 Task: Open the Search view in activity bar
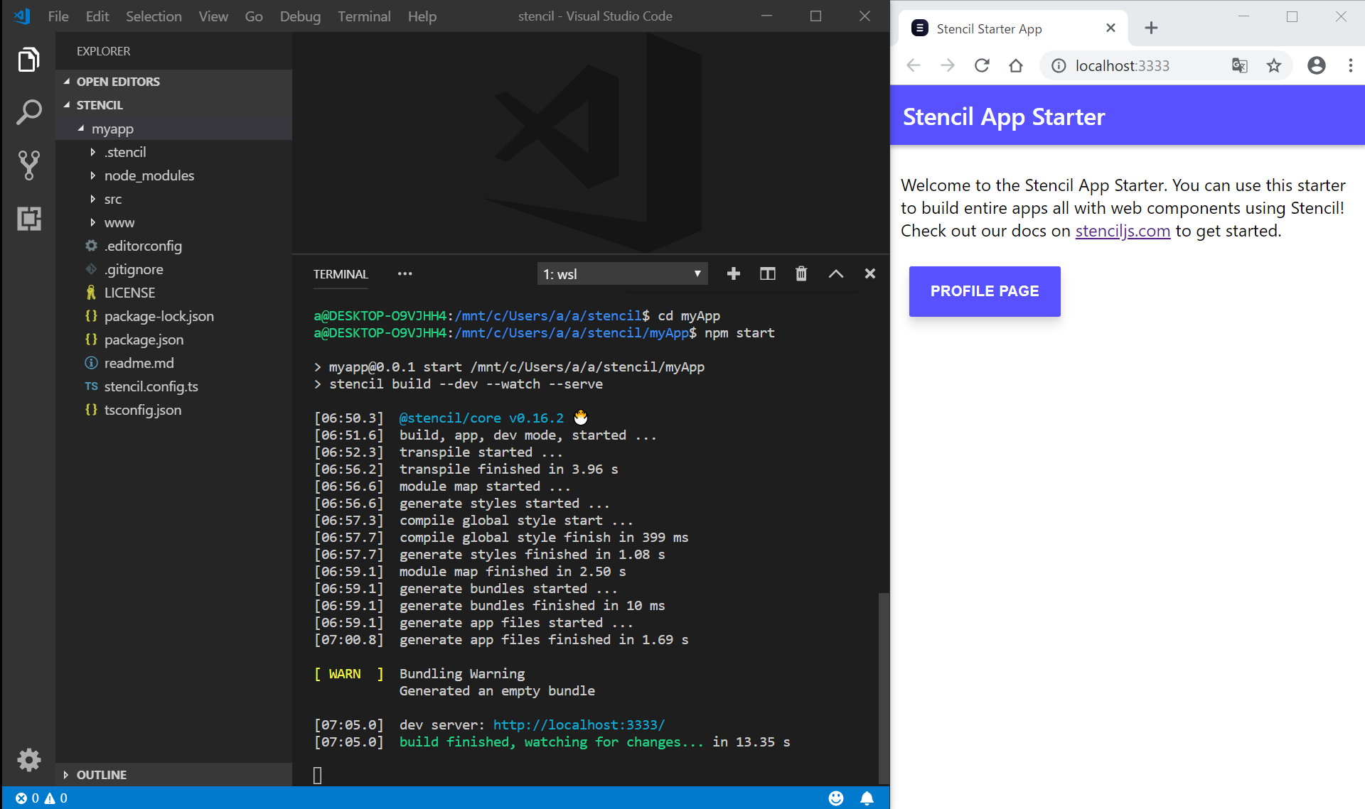coord(28,112)
